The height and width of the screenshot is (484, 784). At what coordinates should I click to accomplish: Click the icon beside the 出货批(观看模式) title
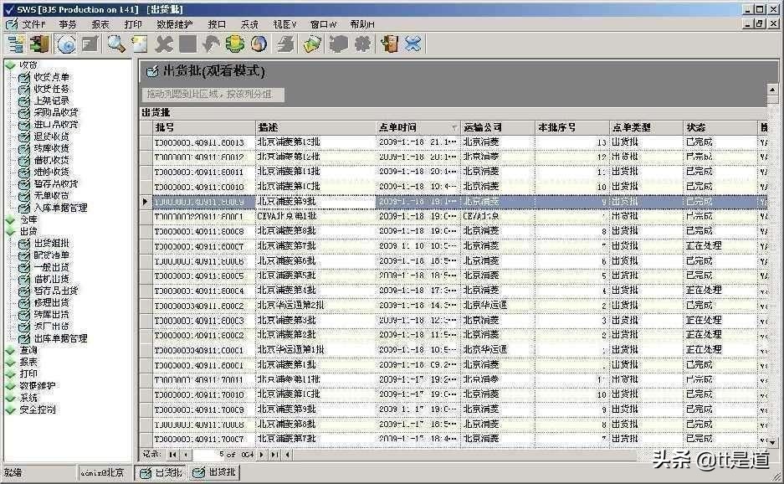pyautogui.click(x=151, y=71)
